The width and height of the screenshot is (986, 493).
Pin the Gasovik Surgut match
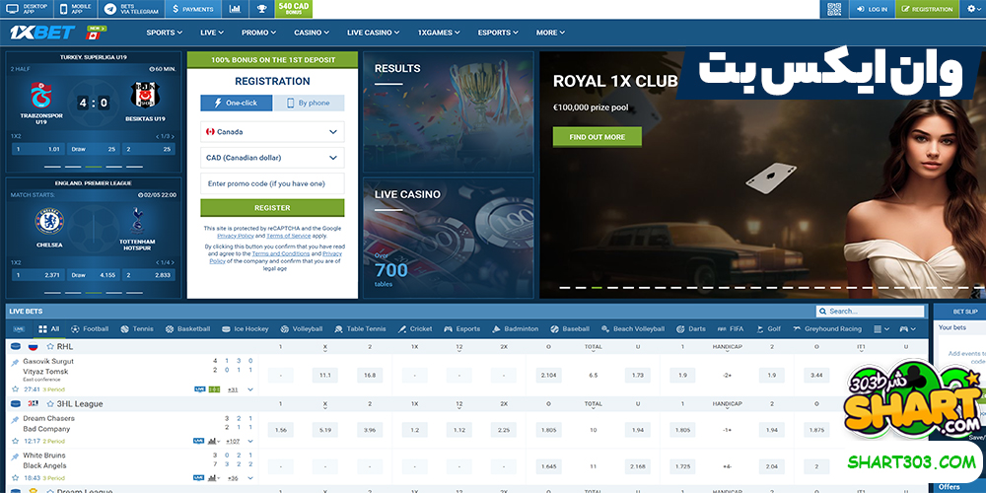(x=15, y=363)
